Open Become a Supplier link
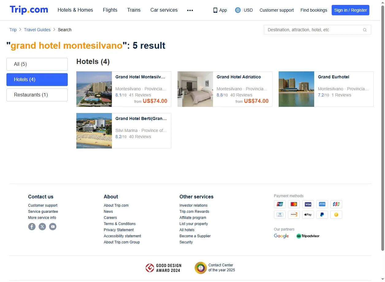The width and height of the screenshot is (385, 282). point(195,236)
